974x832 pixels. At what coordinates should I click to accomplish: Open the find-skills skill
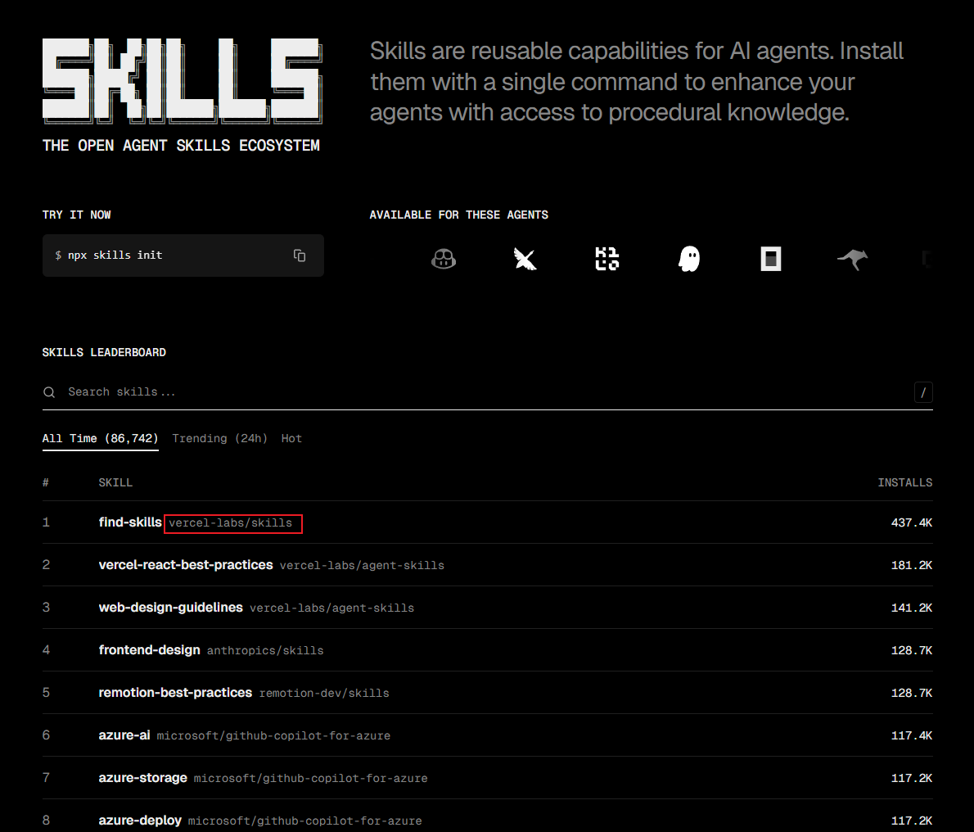coord(130,522)
